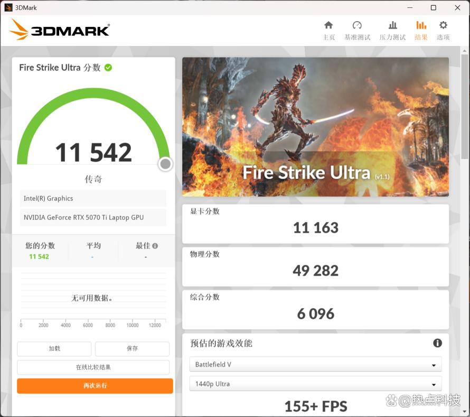Screen dimensions: 470x417
Task: Open the 压力测试 stress test icon
Action: coord(393,25)
